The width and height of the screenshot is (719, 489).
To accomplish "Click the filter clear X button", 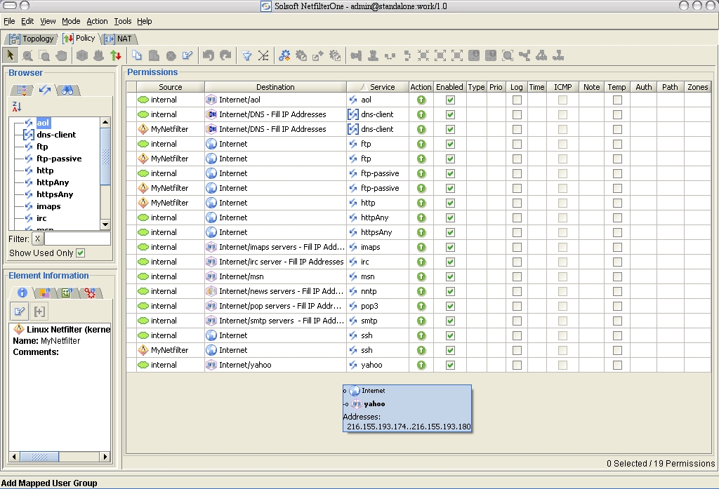I will pos(37,239).
